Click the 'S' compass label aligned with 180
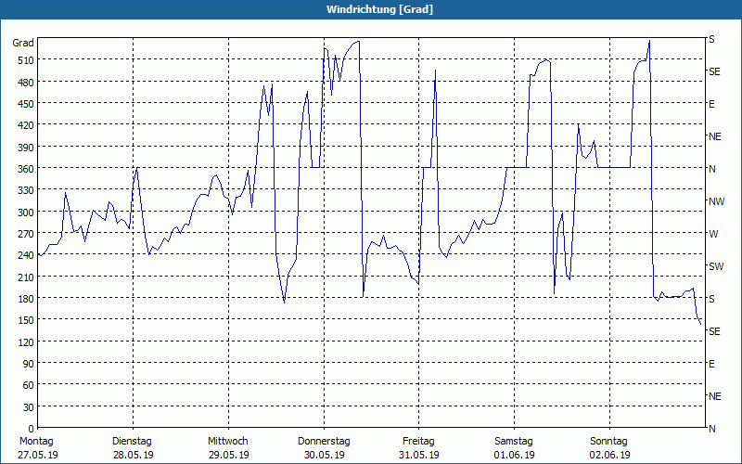This screenshot has width=742, height=464. tap(711, 299)
